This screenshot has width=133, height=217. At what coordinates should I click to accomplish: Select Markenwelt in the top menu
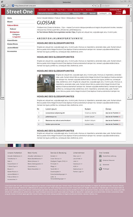point(42,10)
